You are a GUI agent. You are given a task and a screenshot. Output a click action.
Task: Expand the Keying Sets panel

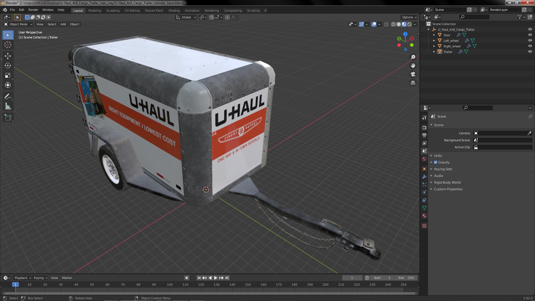[x=443, y=169]
